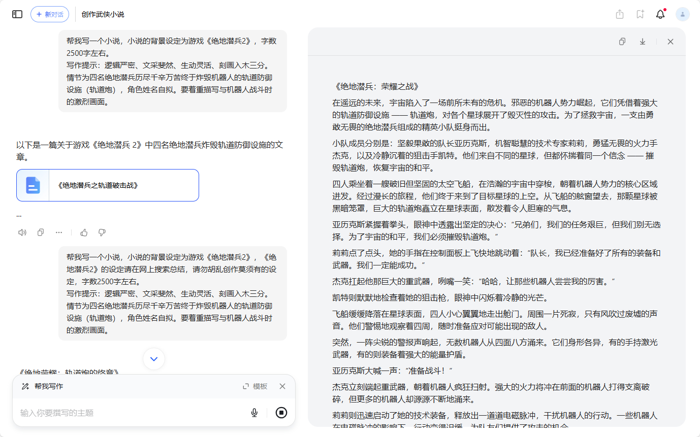Give the reply a thumbs up
The width and height of the screenshot is (700, 437).
pyautogui.click(x=84, y=232)
